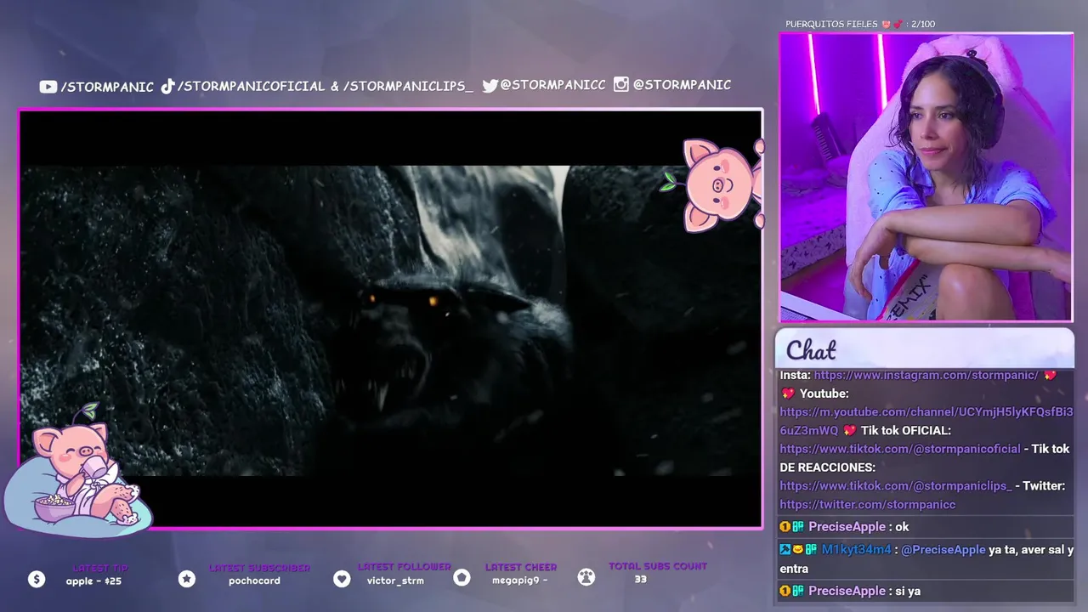Click the 'Youtube:' label text in chat
Viewport: 1088px width, 612px height.
(824, 394)
